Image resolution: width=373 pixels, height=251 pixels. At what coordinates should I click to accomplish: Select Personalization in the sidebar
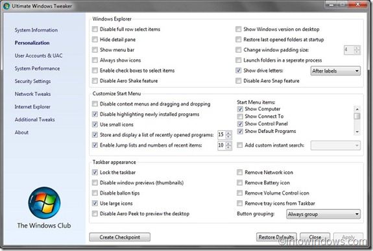pyautogui.click(x=32, y=43)
